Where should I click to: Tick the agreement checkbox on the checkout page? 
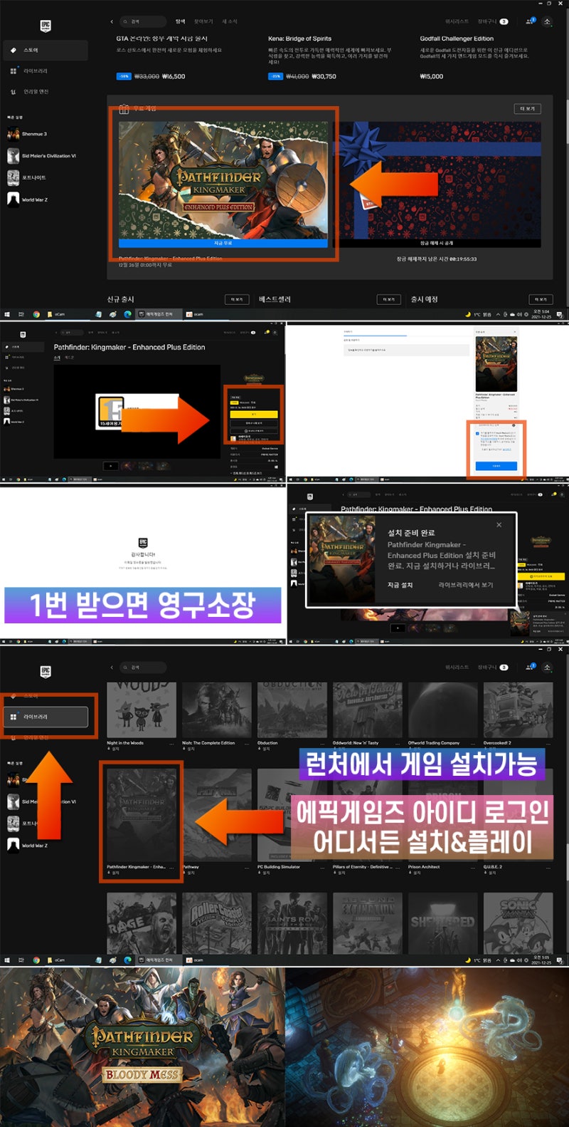(x=477, y=433)
